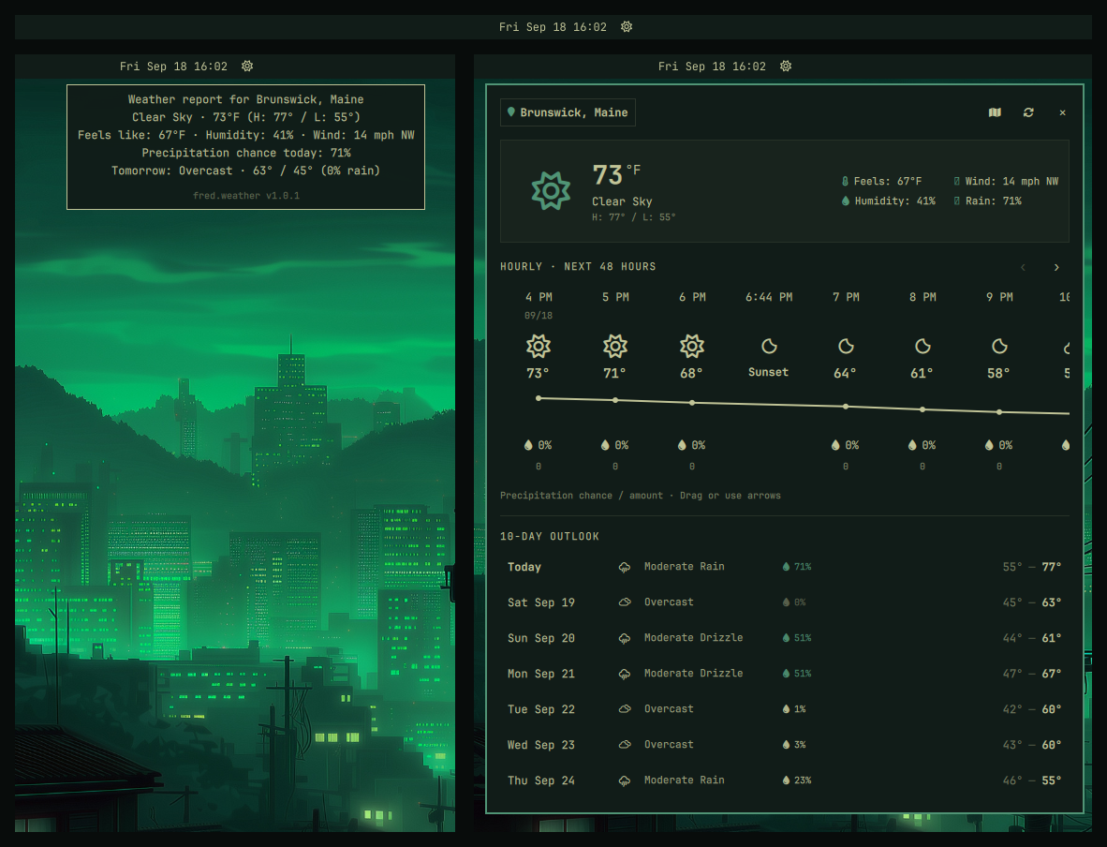
Task: Close the weather popup window
Action: [1063, 112]
